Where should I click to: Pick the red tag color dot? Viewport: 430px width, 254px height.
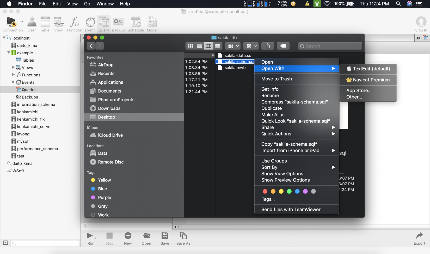pyautogui.click(x=265, y=191)
